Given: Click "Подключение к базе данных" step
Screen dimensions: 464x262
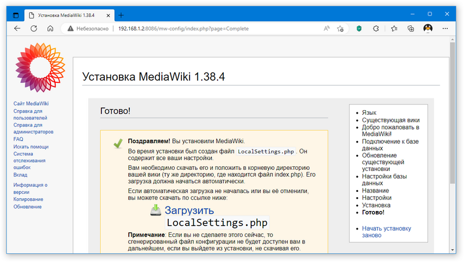Looking at the screenshot, I should (390, 144).
